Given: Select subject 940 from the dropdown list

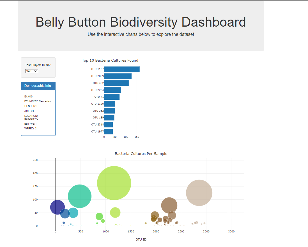Looking at the screenshot, I should coord(31,71).
